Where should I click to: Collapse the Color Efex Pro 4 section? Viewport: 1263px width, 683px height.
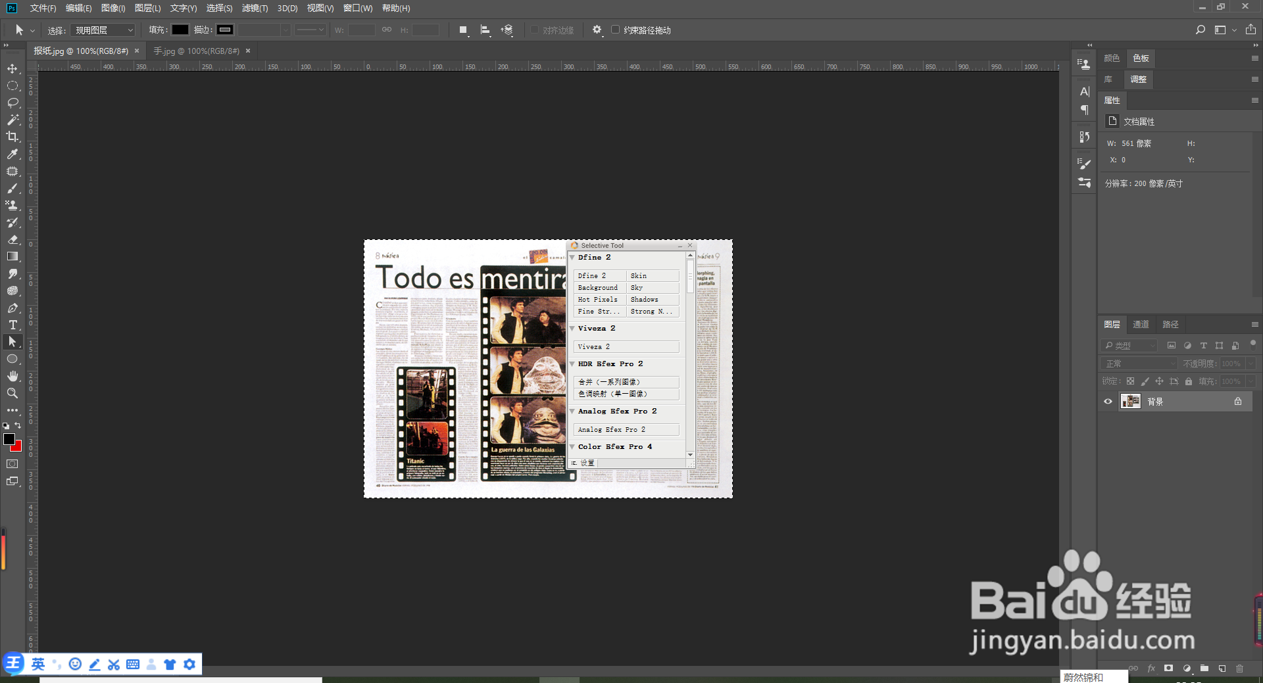point(572,446)
